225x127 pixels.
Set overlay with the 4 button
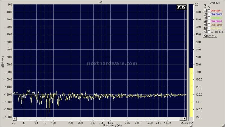click(x=205, y=21)
